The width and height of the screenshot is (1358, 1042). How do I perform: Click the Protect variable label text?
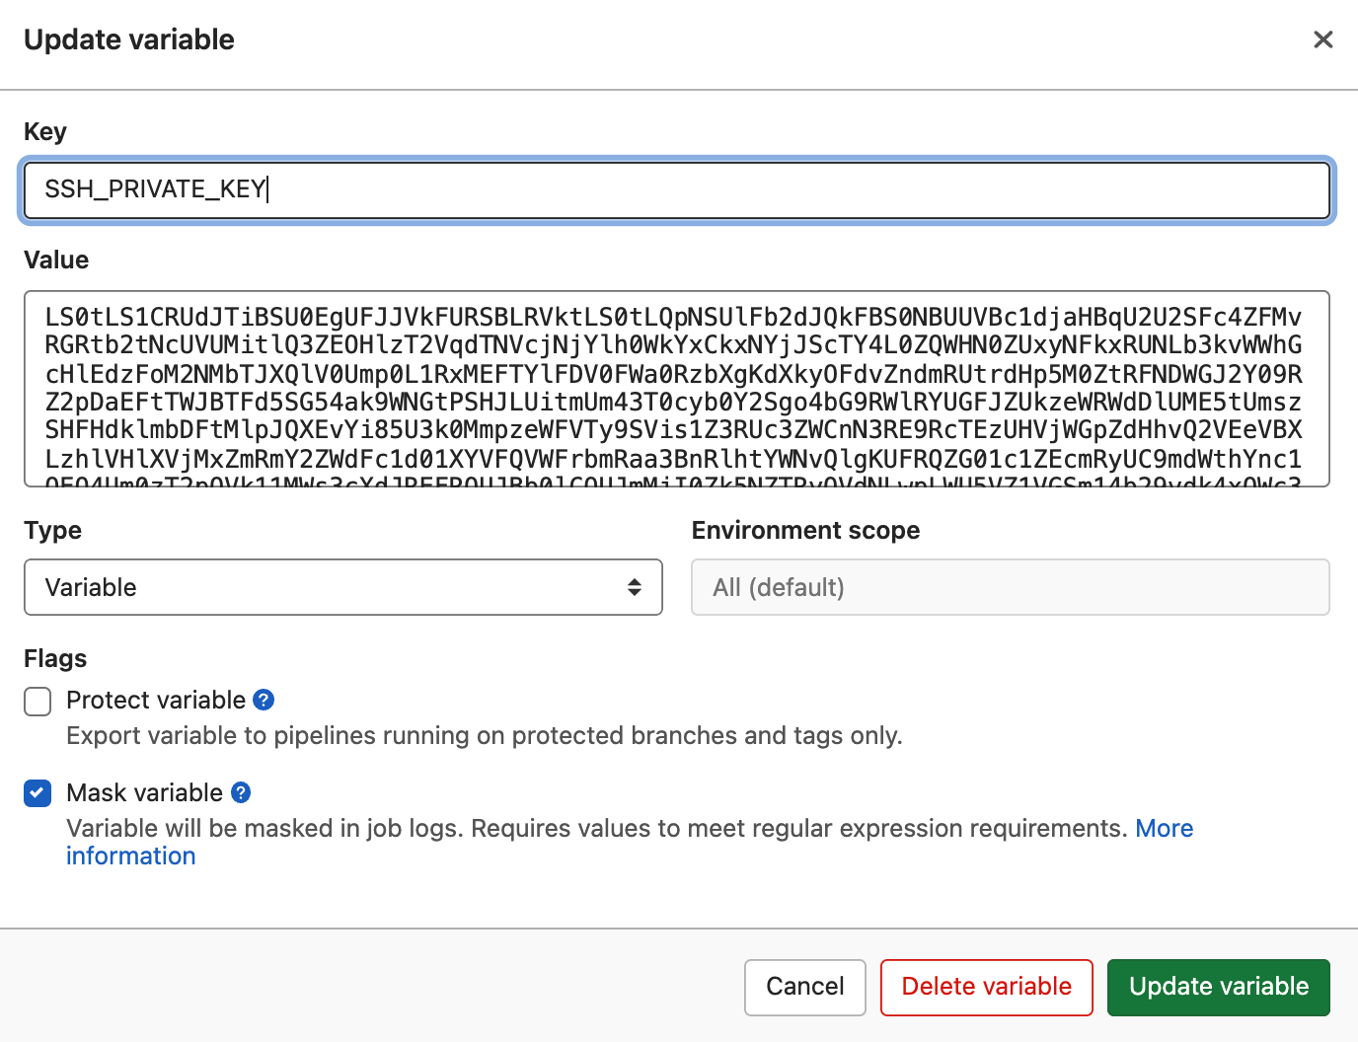click(x=156, y=700)
